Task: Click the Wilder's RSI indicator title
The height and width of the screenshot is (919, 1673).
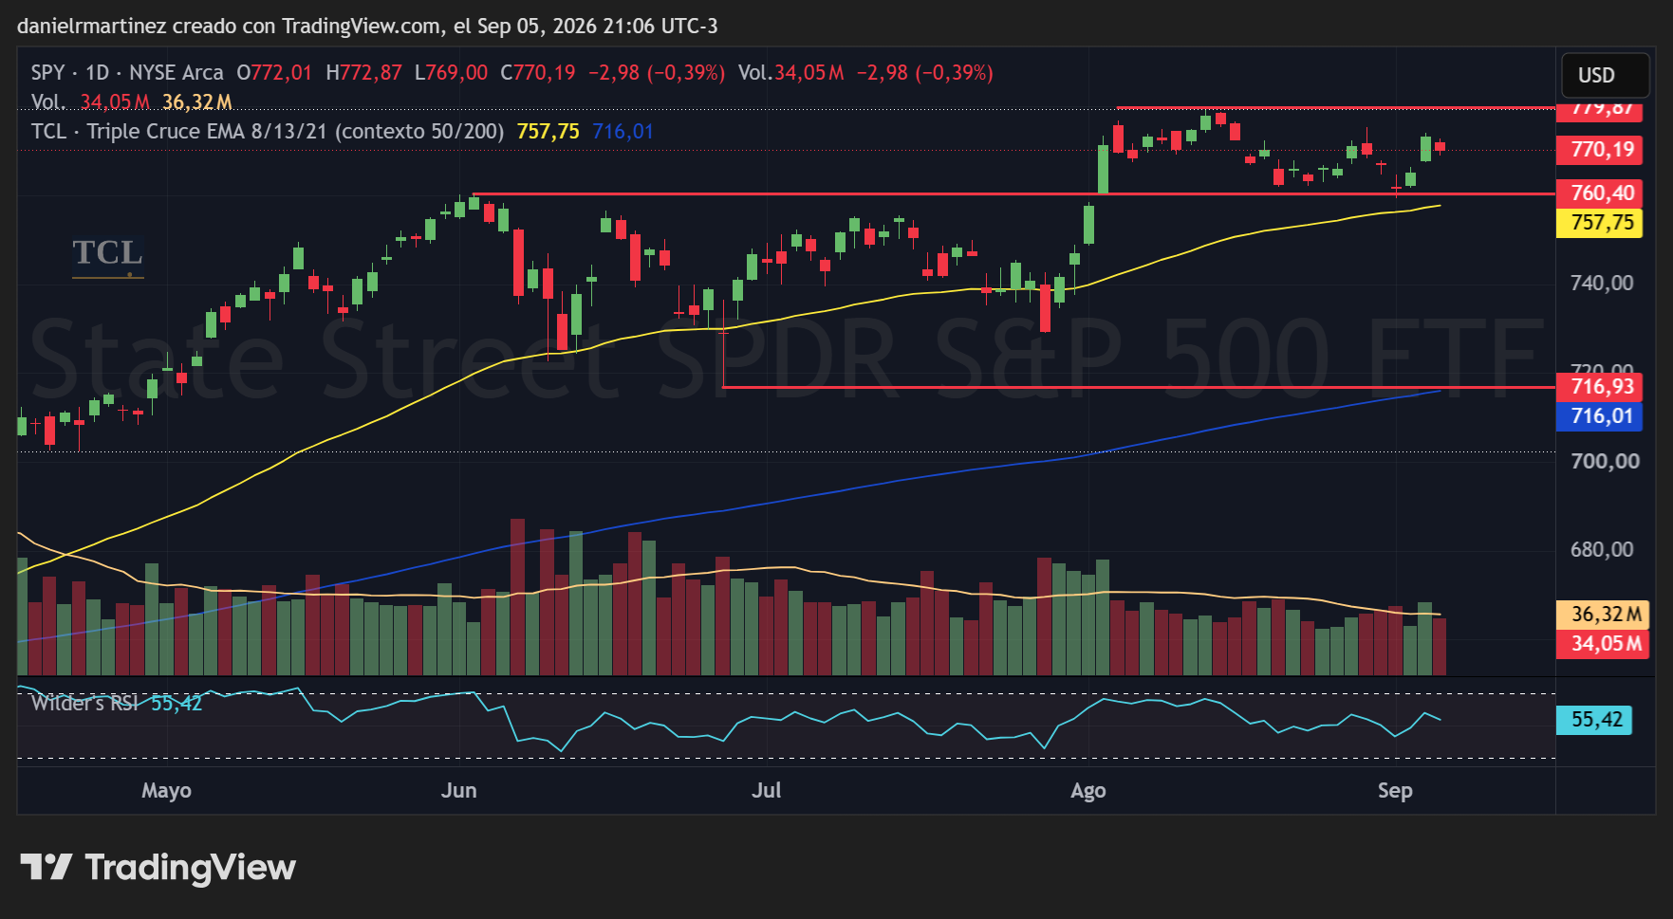Action: coord(84,703)
